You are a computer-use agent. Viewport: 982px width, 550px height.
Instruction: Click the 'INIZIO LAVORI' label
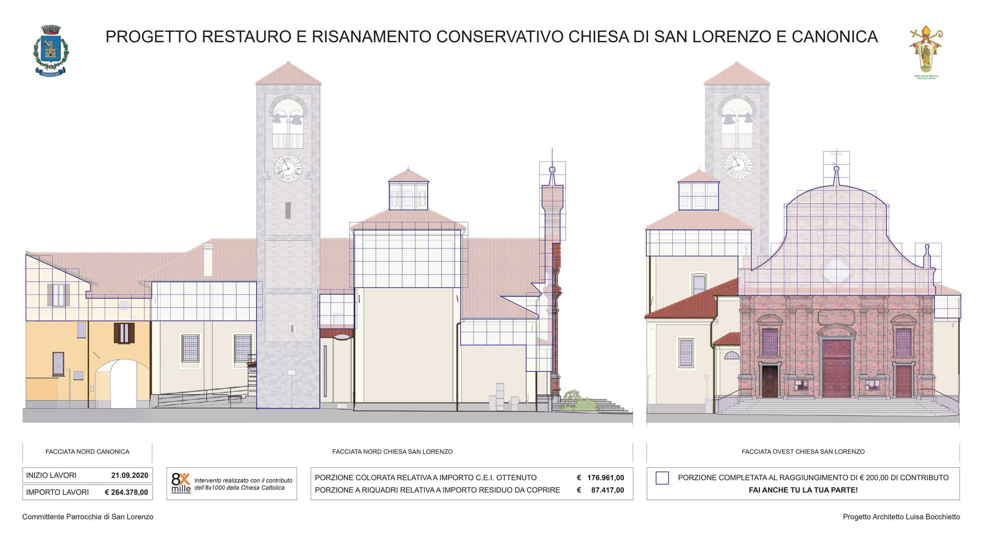(x=51, y=475)
